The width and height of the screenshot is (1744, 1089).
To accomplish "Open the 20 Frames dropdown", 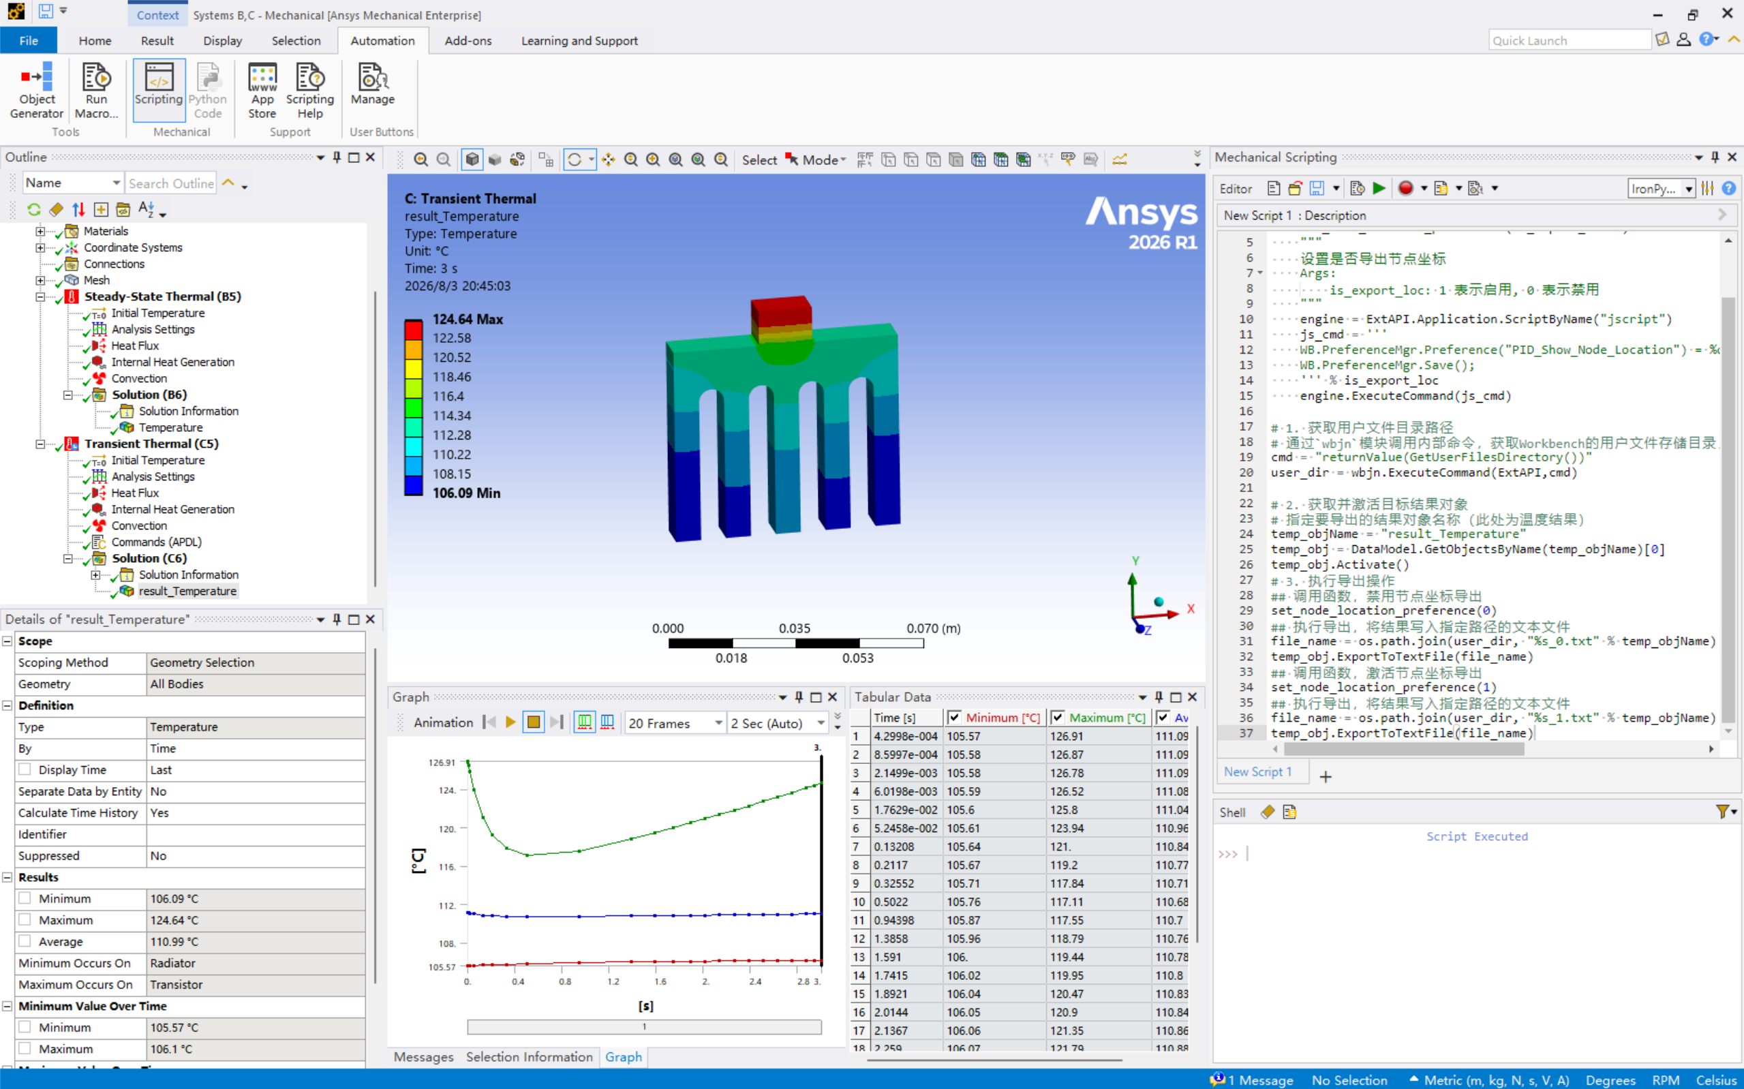I will click(675, 722).
